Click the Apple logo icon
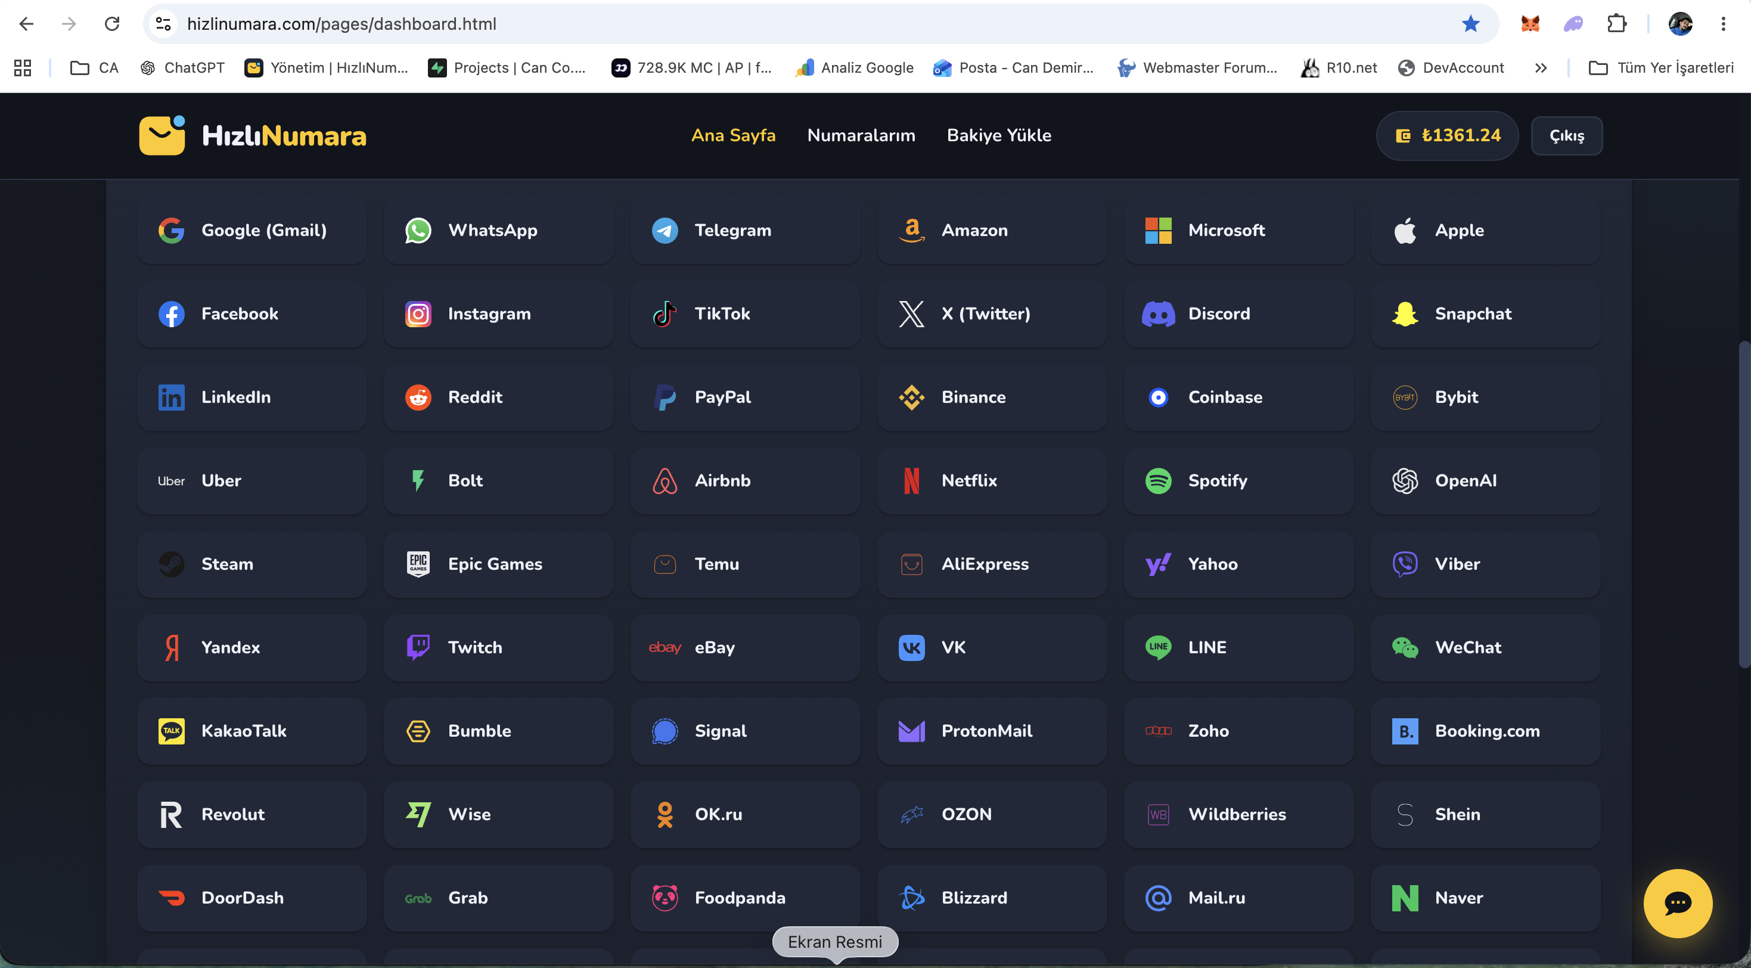Image resolution: width=1751 pixels, height=968 pixels. [1405, 231]
